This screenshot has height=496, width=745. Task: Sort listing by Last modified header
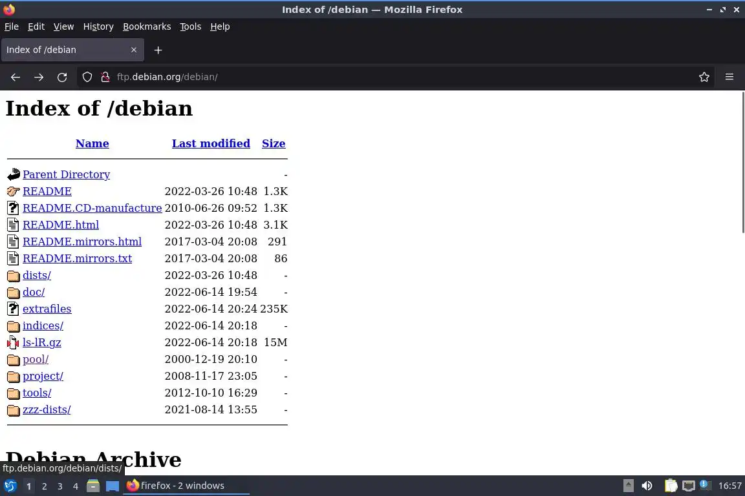point(211,143)
